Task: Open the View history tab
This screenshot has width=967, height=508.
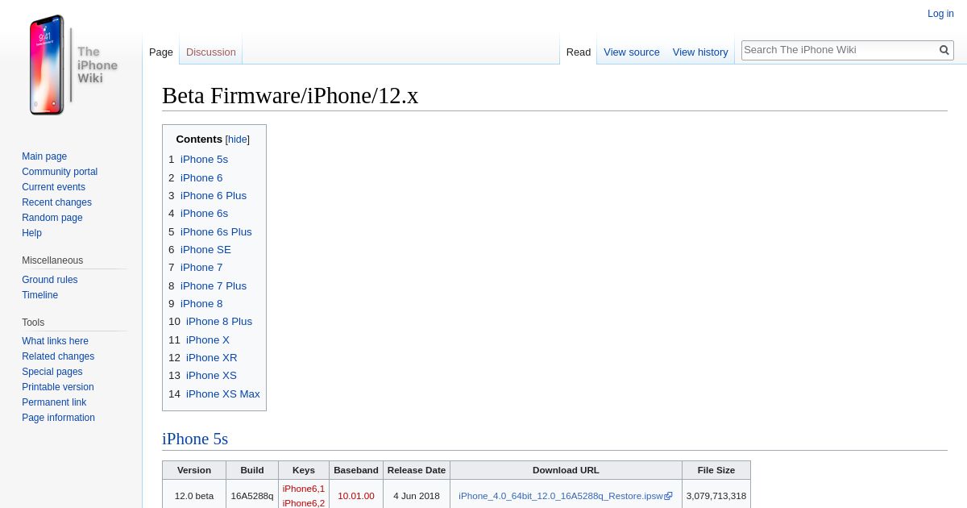Action: point(700,52)
